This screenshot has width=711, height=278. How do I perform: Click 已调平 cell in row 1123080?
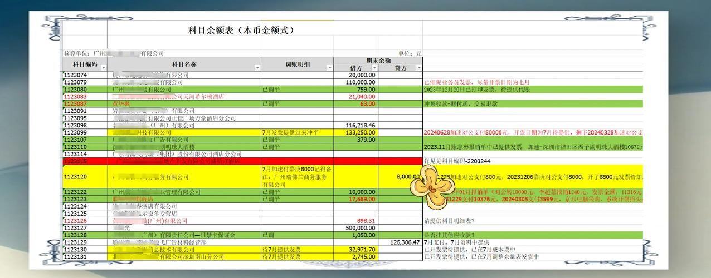pos(298,90)
